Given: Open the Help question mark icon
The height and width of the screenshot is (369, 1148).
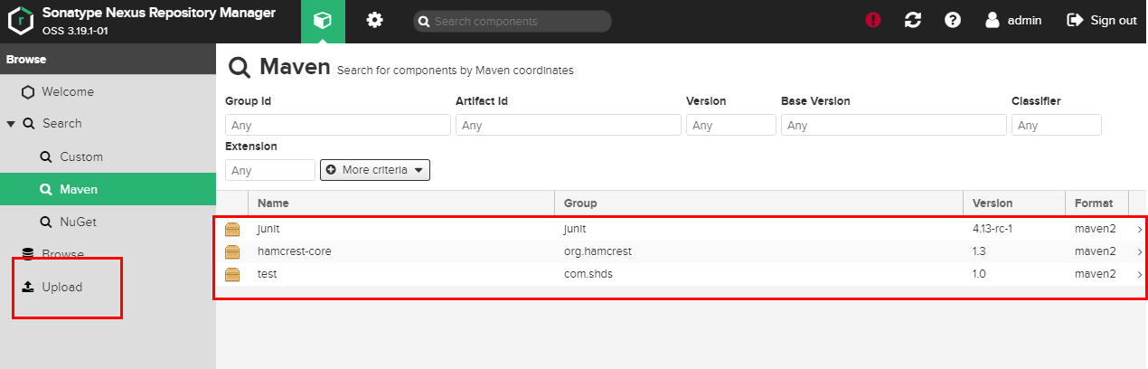Looking at the screenshot, I should click(x=953, y=20).
